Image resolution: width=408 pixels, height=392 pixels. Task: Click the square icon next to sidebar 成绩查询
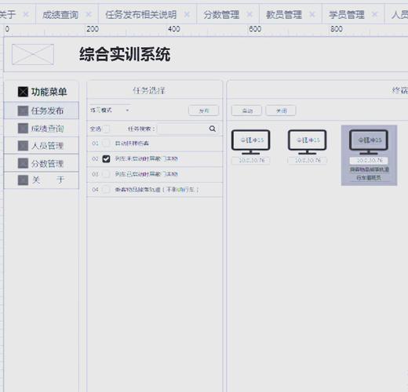(x=23, y=129)
